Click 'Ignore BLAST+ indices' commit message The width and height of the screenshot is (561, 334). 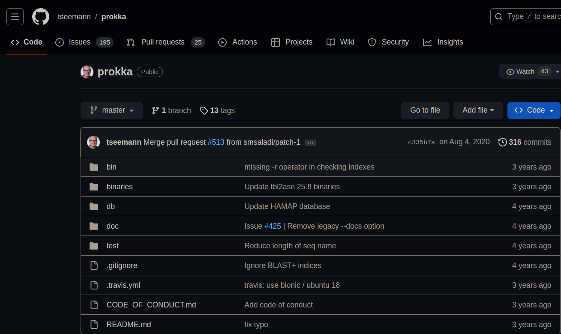coord(283,265)
